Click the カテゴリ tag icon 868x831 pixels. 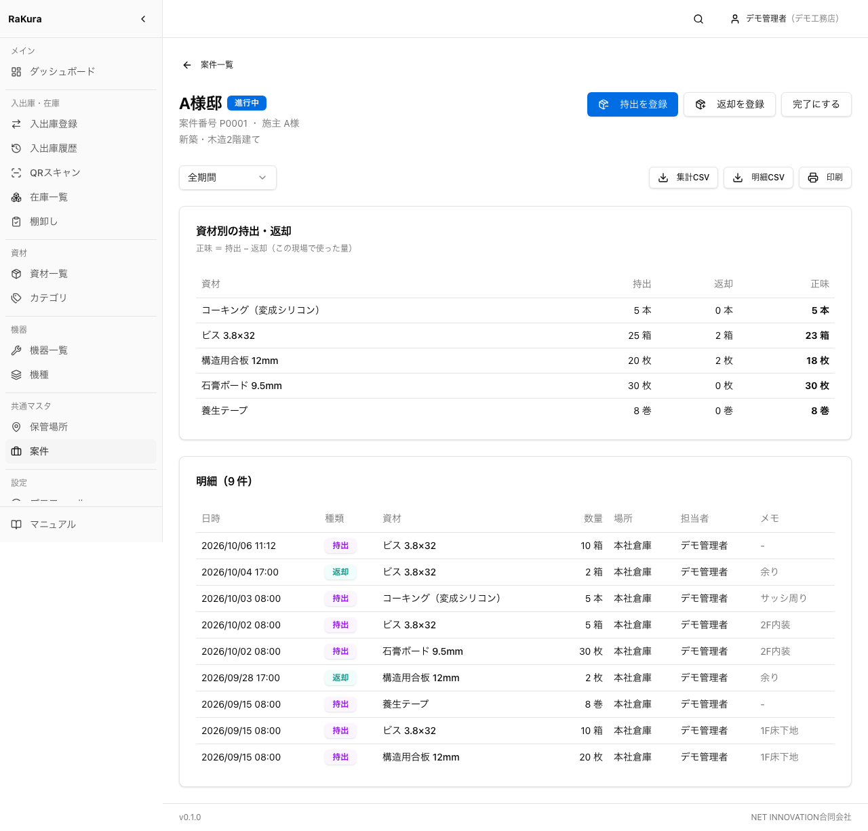[x=16, y=298]
